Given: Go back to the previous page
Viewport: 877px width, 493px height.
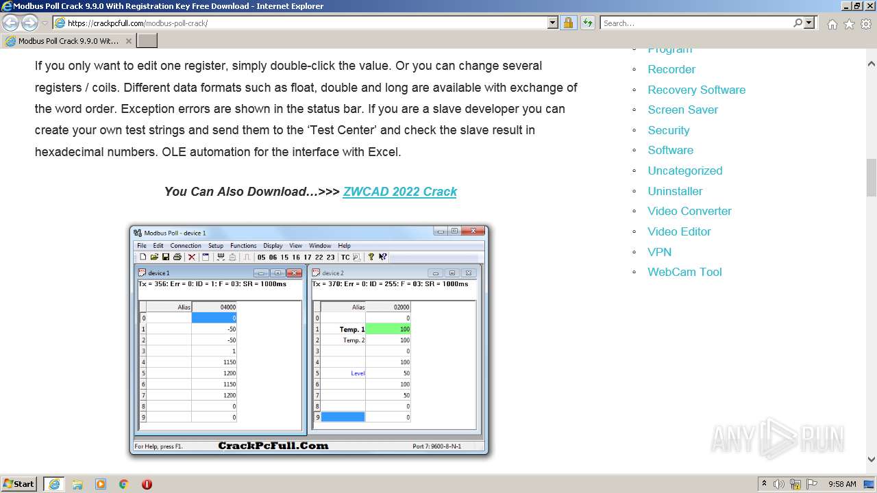Looking at the screenshot, I should pyautogui.click(x=10, y=23).
